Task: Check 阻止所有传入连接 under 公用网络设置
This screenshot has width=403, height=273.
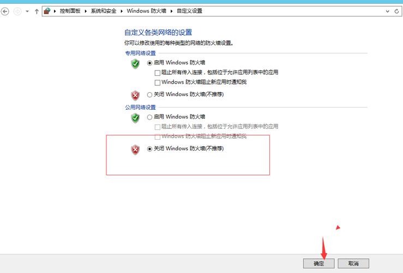Action: tap(158, 127)
